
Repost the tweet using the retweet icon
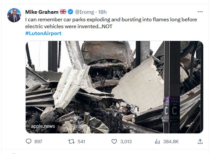[x=71, y=142]
